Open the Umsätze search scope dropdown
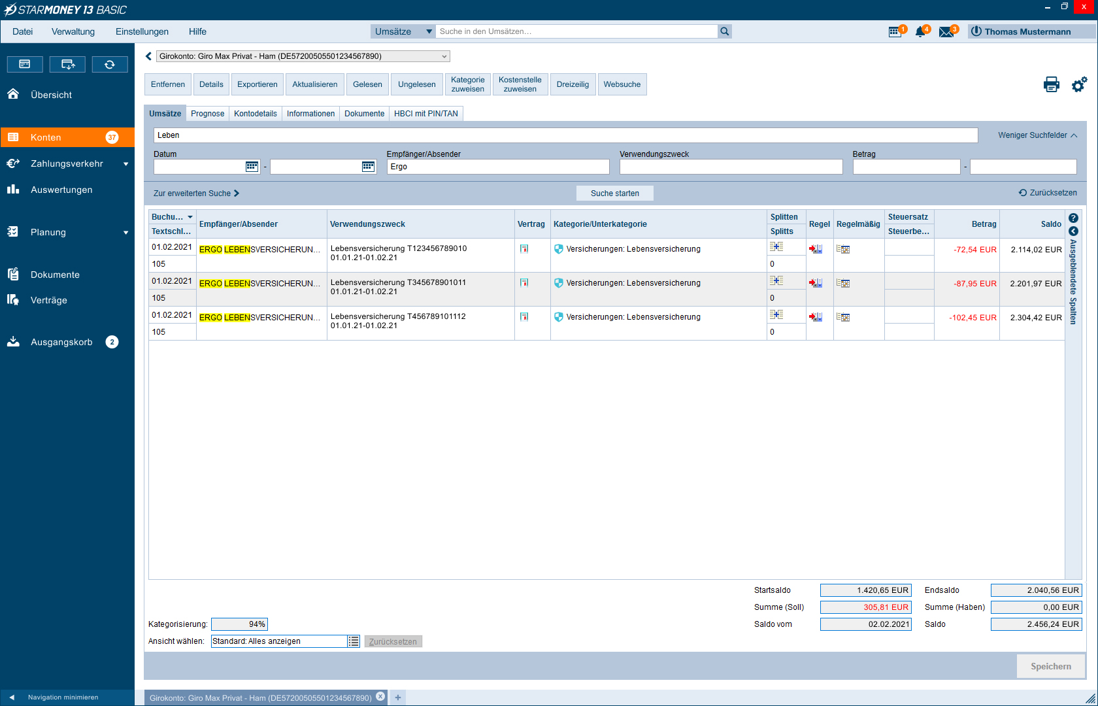 [x=403, y=31]
